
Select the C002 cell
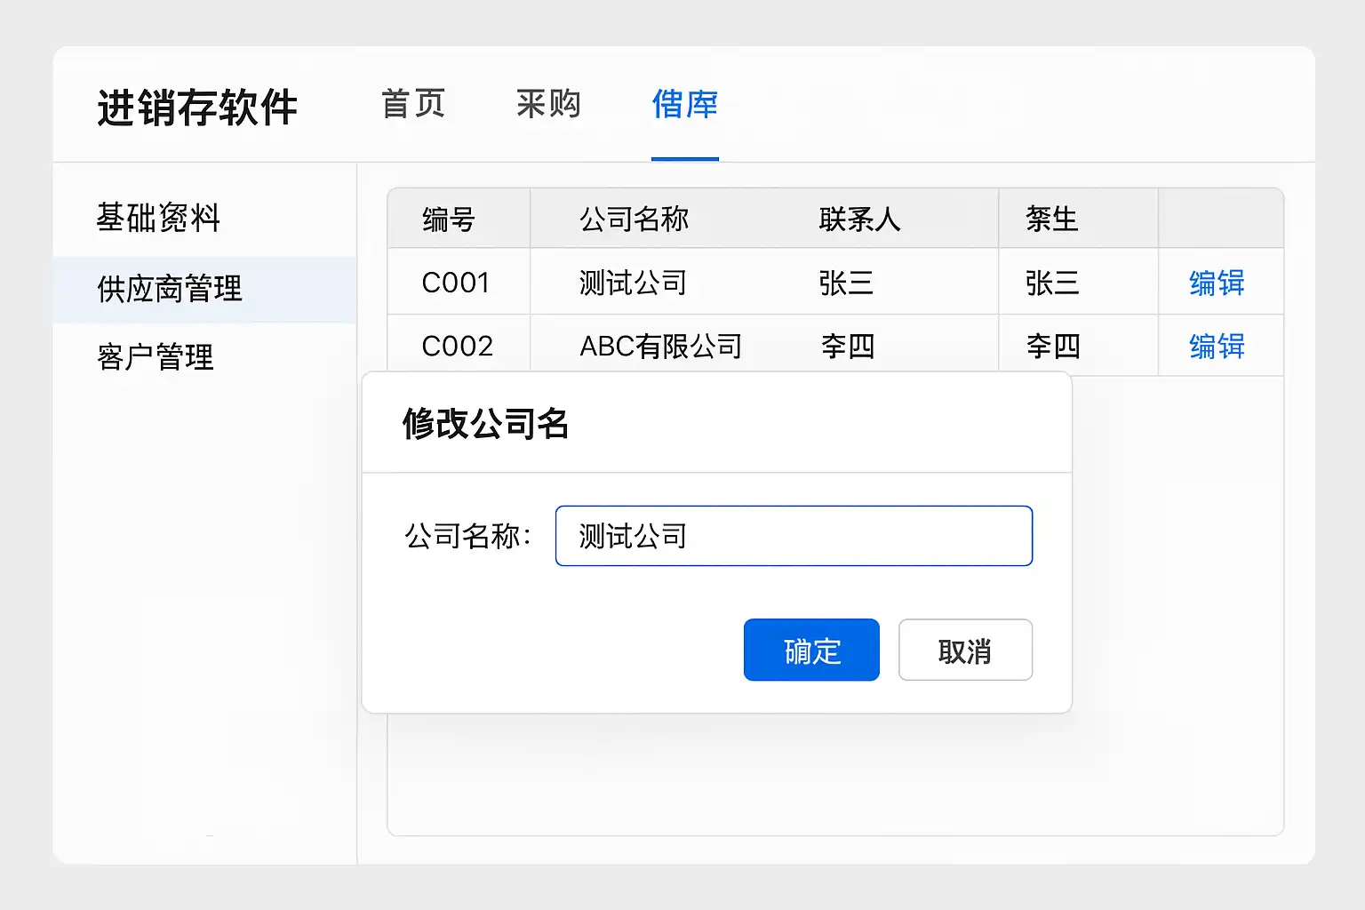pos(457,346)
